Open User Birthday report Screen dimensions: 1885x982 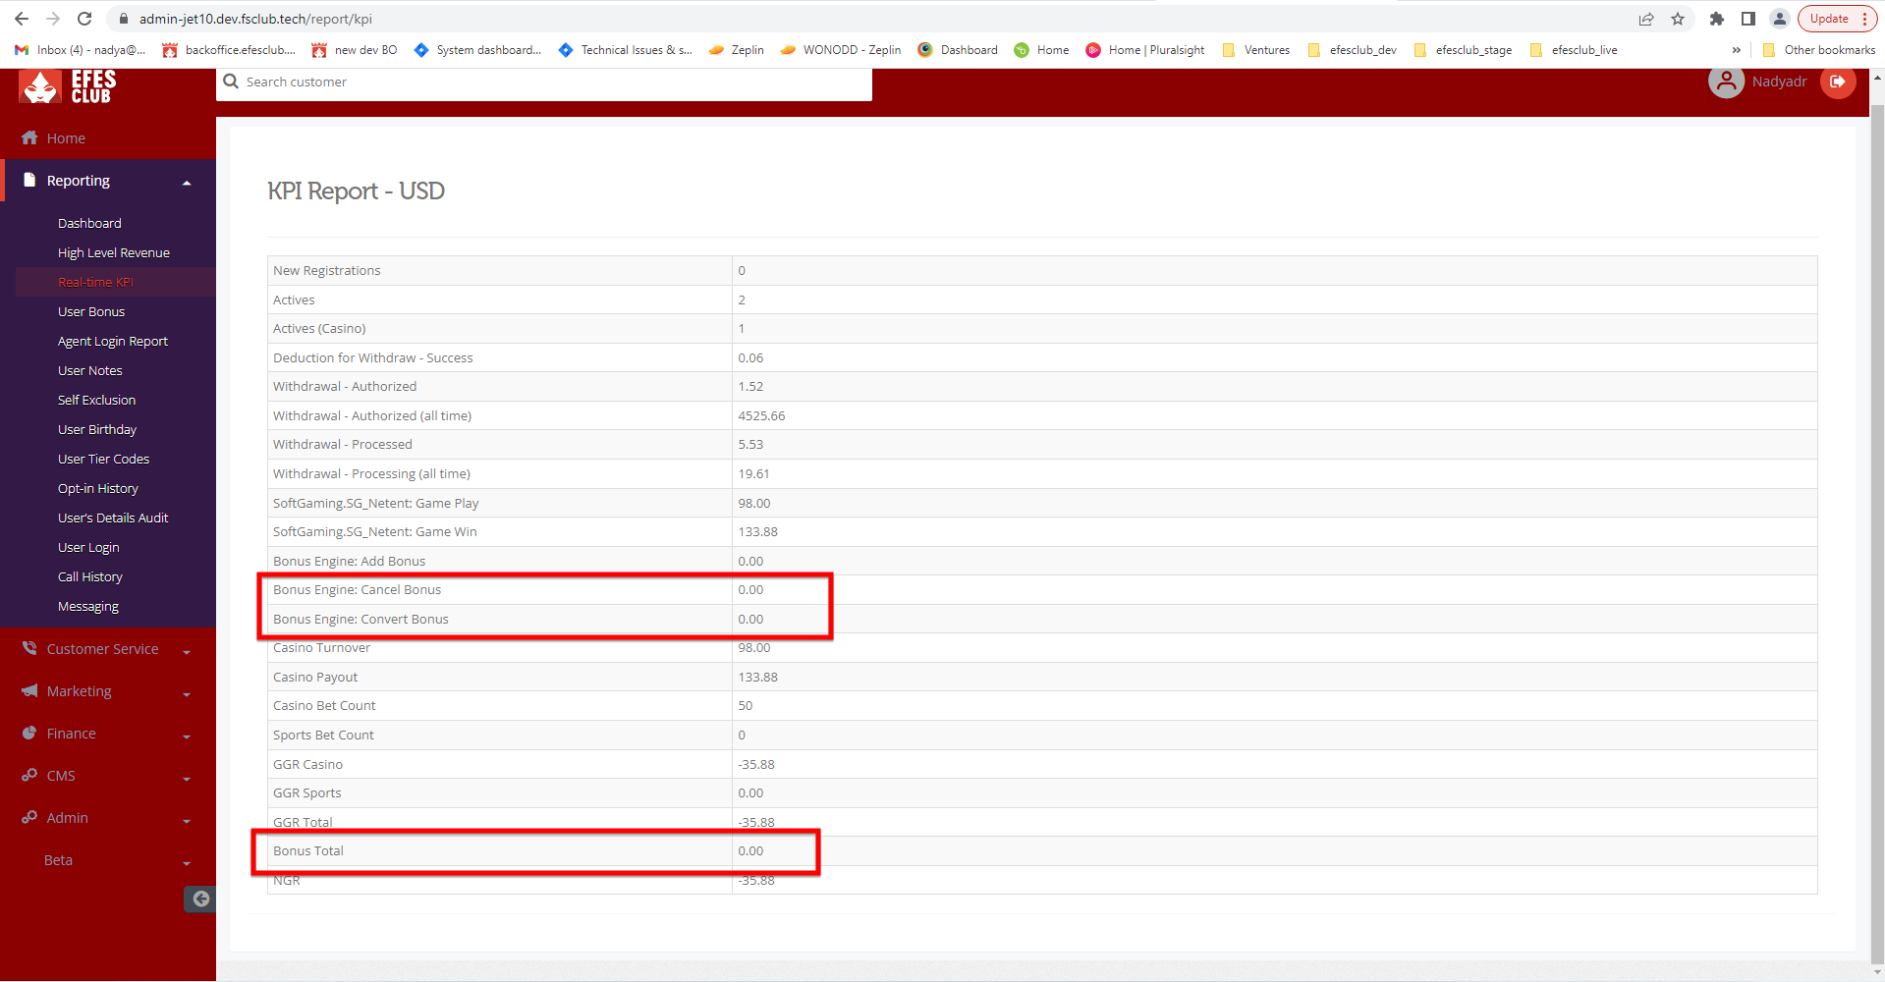tap(97, 429)
